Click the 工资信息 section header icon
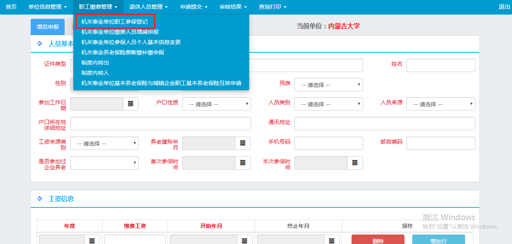 coord(39,199)
